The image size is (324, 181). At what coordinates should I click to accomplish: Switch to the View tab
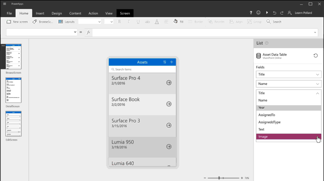109,13
